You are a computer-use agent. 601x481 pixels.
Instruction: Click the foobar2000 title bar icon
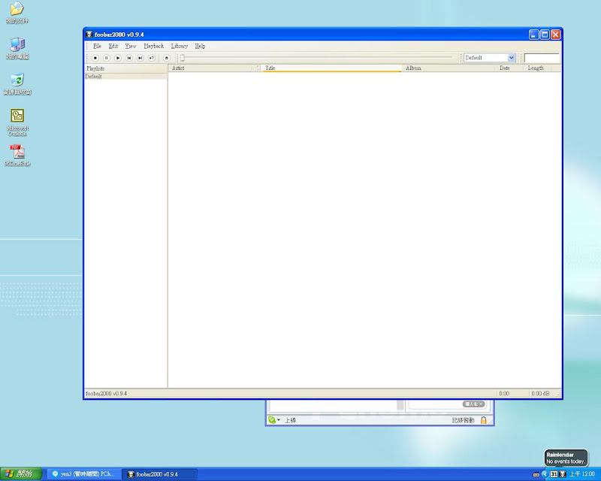click(x=89, y=35)
